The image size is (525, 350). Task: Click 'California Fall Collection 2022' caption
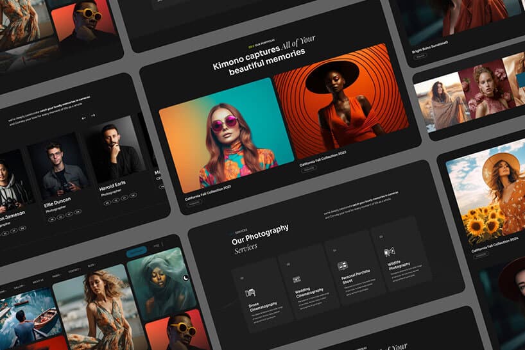(x=323, y=159)
